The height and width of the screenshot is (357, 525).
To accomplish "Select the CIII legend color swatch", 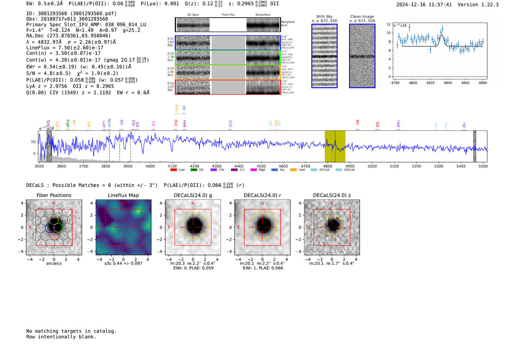I will click(x=234, y=170).
